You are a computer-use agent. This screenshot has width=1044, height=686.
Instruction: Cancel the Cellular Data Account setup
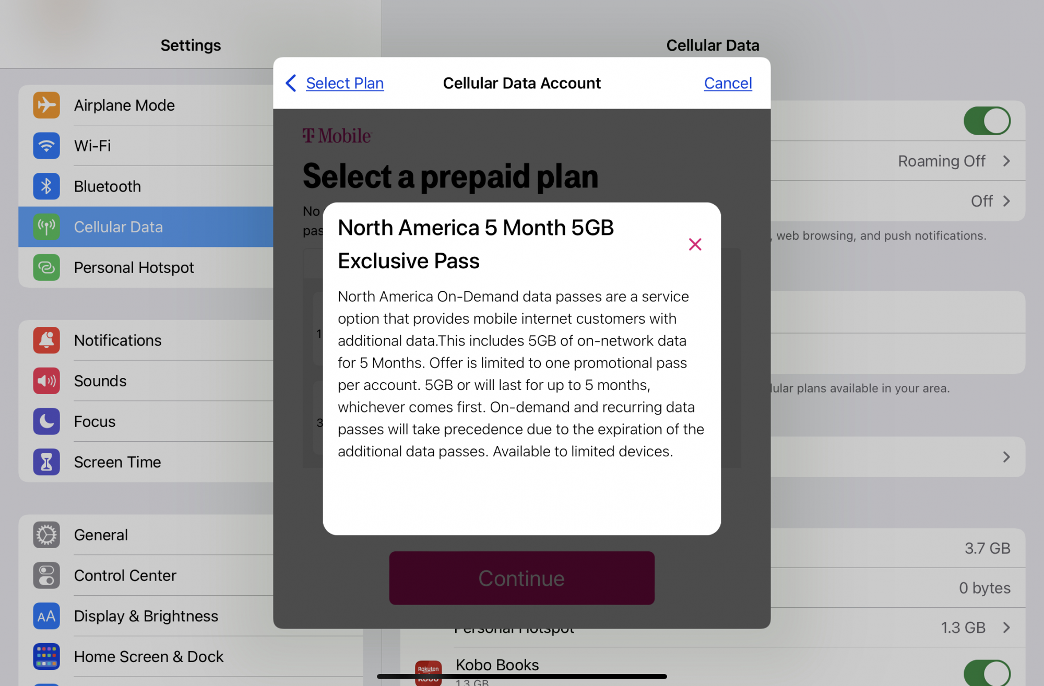pos(728,82)
